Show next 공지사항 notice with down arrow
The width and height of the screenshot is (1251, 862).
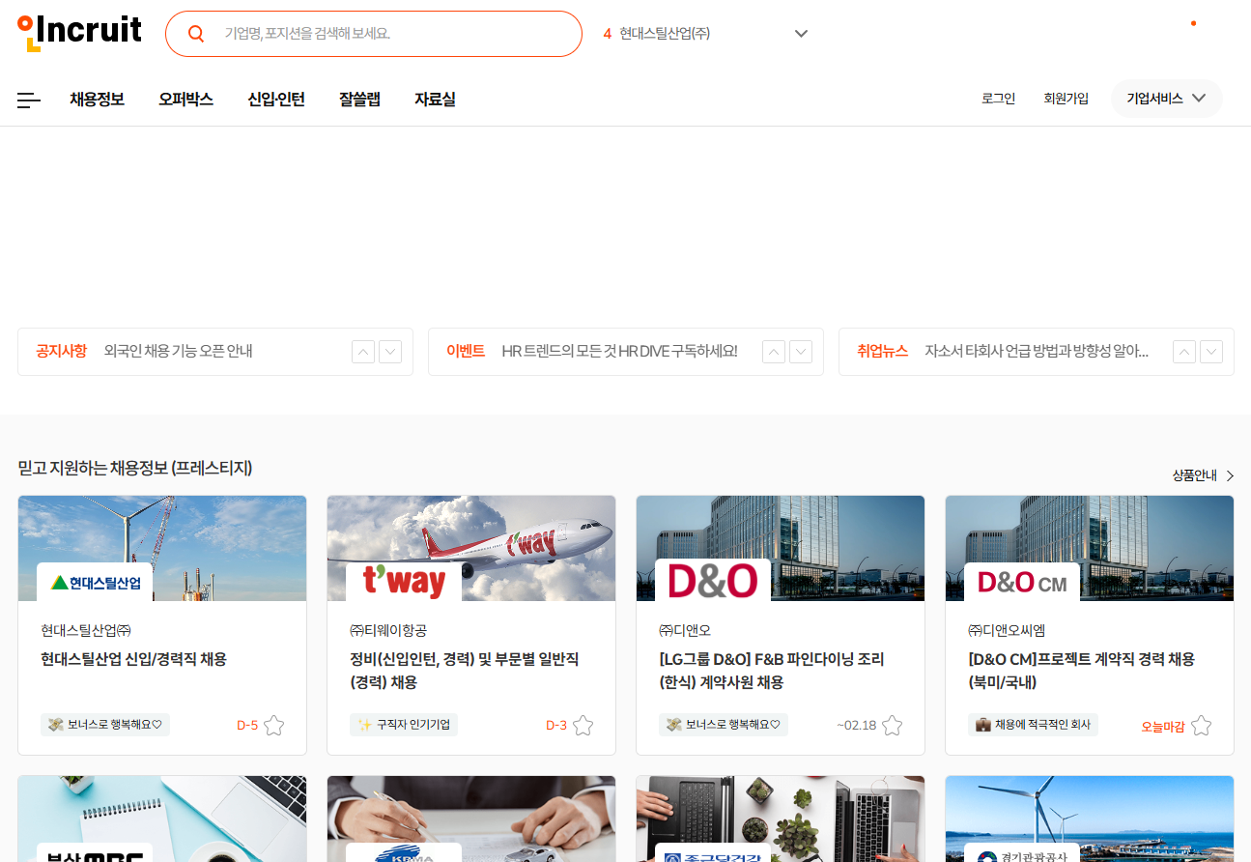(x=390, y=352)
